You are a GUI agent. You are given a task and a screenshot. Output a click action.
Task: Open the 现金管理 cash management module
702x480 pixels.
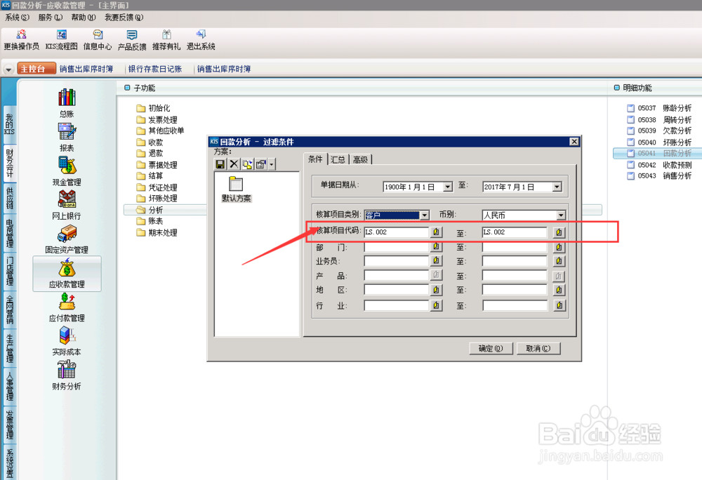[x=67, y=171]
